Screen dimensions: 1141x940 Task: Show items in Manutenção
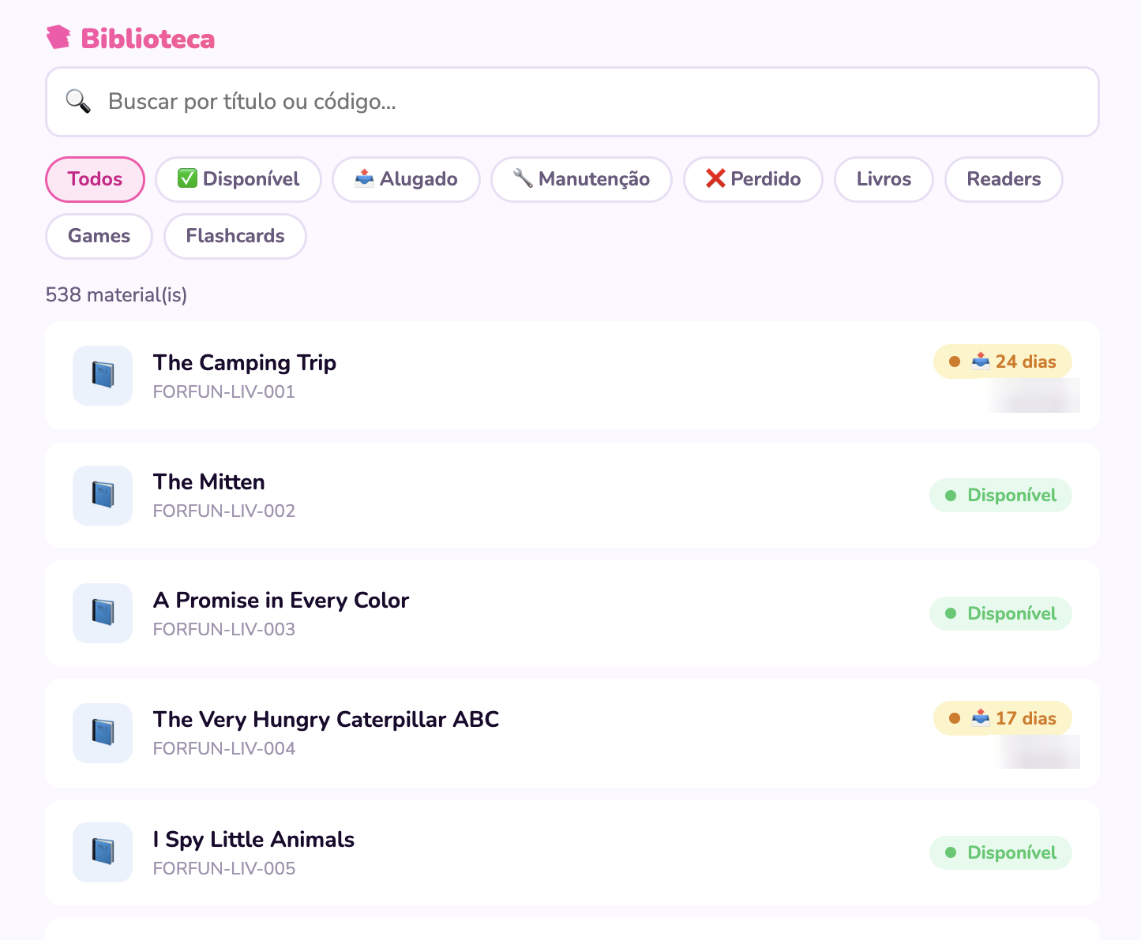(x=581, y=179)
